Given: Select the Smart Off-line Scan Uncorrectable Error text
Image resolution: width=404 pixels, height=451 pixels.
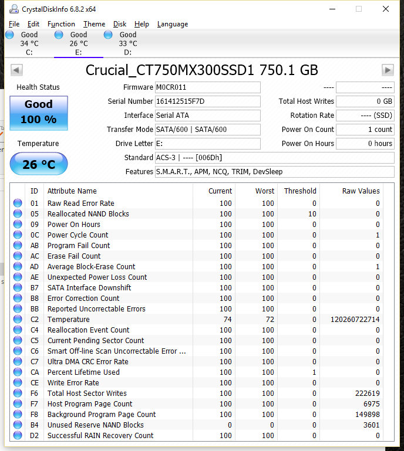Looking at the screenshot, I should [117, 351].
